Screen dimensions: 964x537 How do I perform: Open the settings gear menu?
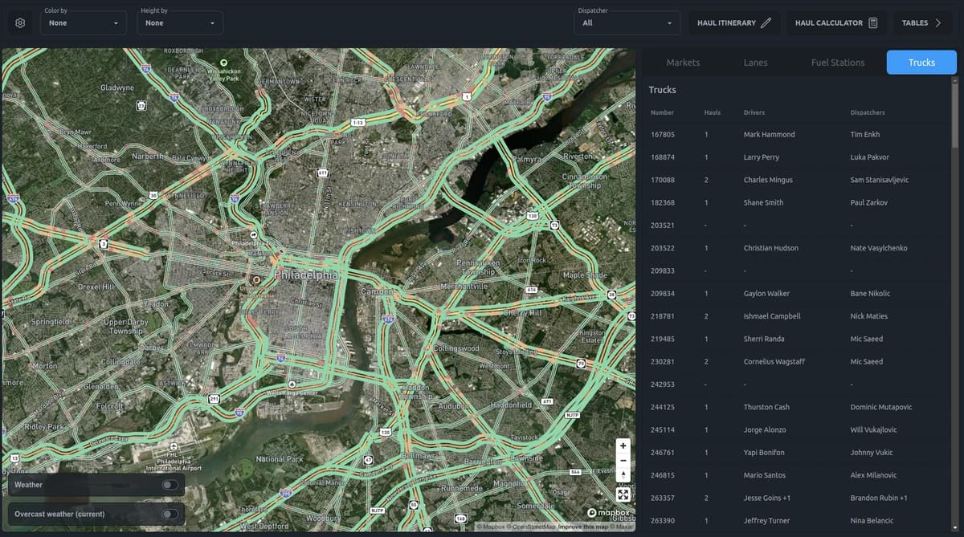coord(20,23)
